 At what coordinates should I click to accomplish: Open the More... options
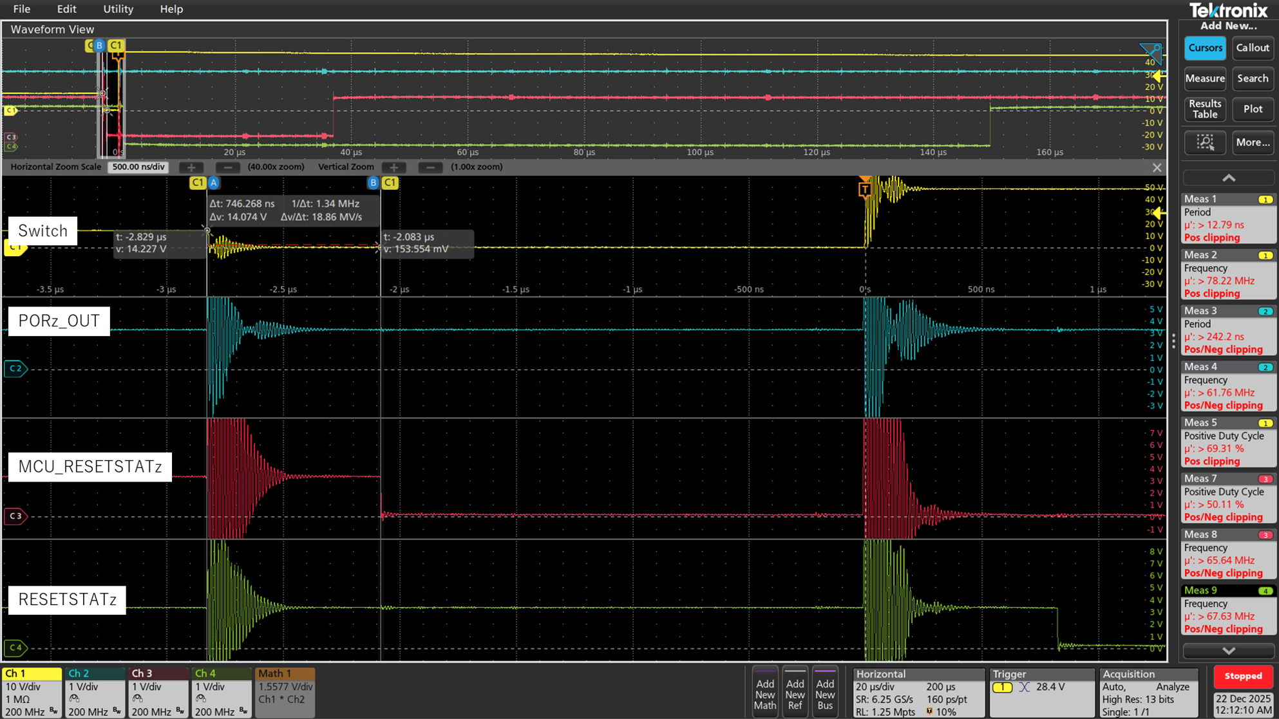click(1252, 142)
